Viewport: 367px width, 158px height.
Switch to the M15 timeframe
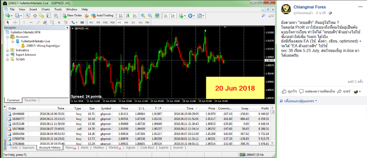[105, 22]
